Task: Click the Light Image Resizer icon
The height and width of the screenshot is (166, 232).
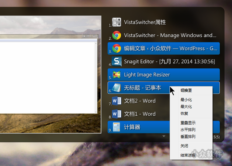Action: click(116, 74)
